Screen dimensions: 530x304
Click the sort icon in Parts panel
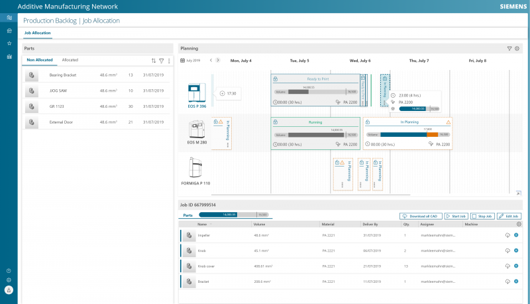click(x=154, y=60)
